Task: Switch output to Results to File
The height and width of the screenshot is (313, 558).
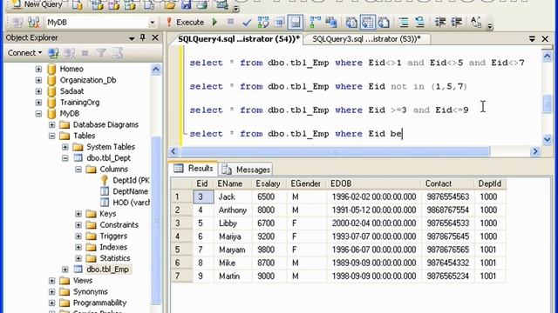Action: (384, 23)
